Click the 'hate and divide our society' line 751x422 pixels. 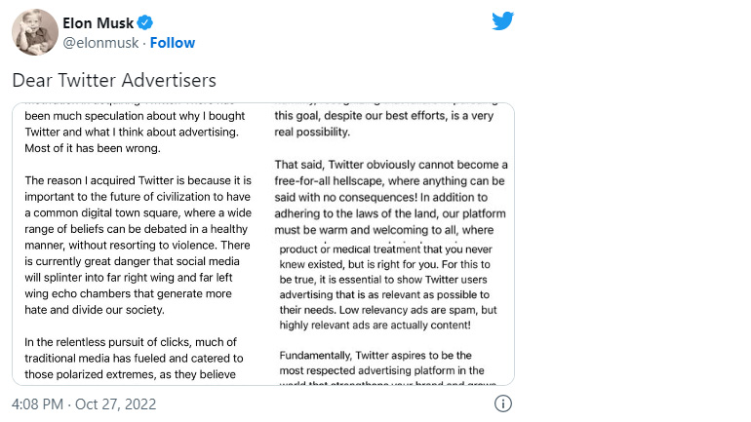coord(95,310)
